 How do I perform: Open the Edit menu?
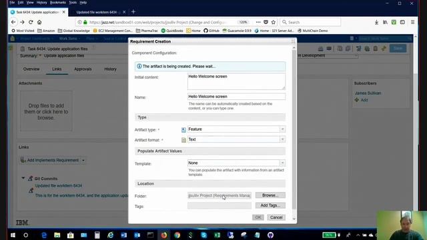[21, 3]
